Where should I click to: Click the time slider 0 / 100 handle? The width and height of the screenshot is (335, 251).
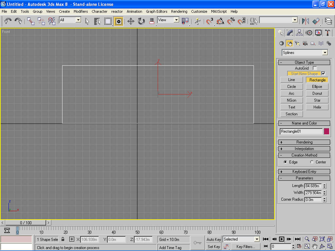(x=26, y=223)
